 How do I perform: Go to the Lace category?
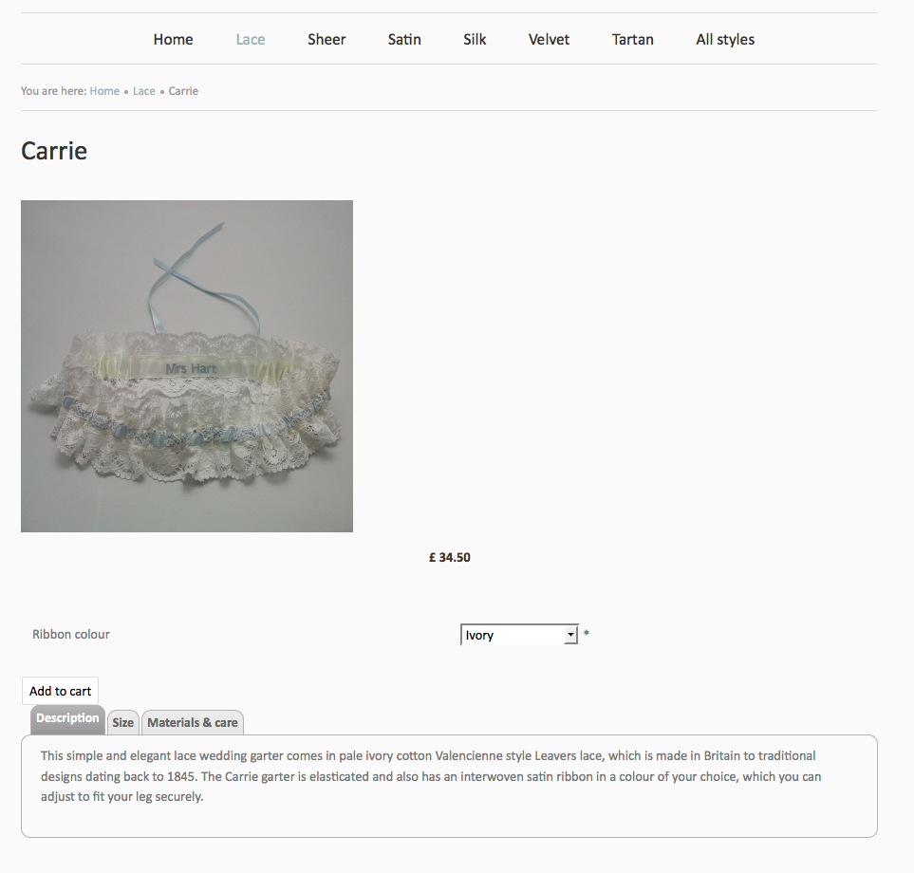point(250,40)
